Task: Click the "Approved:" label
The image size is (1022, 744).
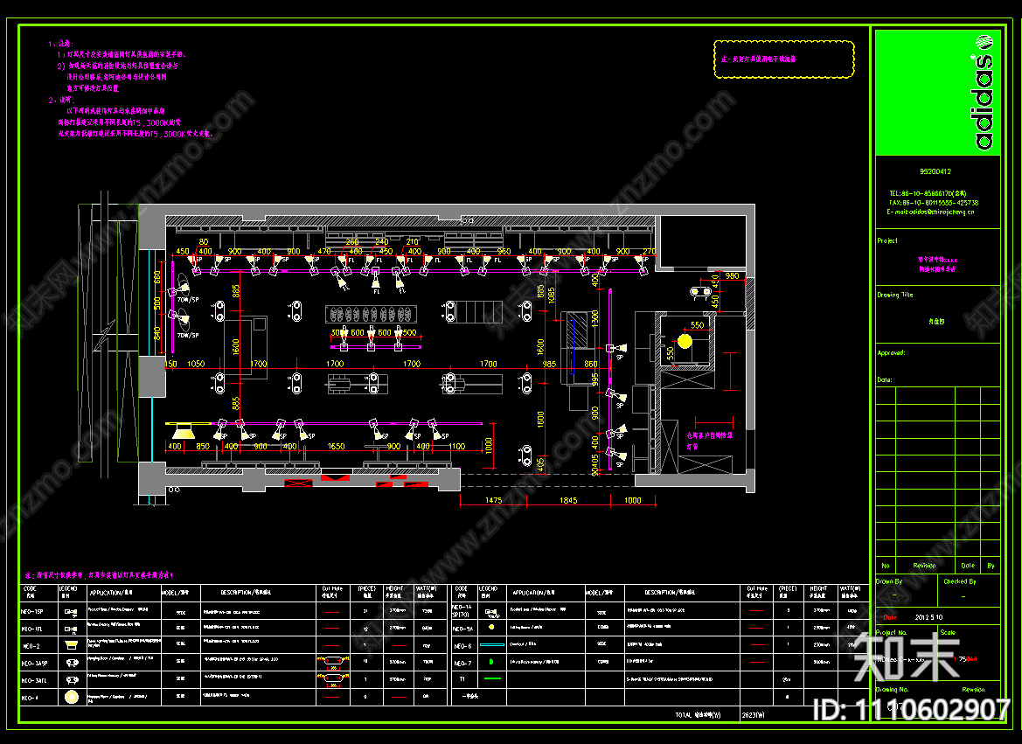Action: click(x=891, y=352)
